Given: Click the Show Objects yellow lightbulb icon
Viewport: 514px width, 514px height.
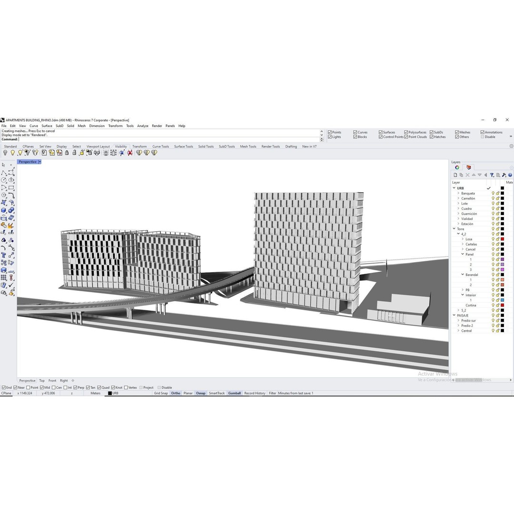Looking at the screenshot, I should [12, 153].
